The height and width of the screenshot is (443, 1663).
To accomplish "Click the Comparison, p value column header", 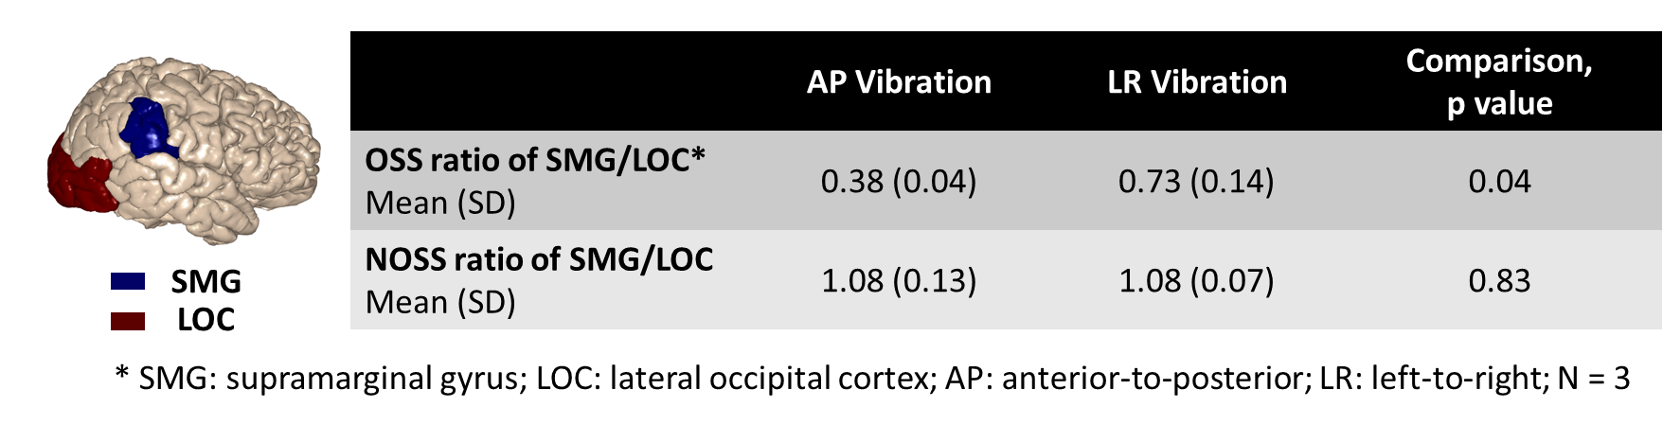I will tap(1499, 81).
